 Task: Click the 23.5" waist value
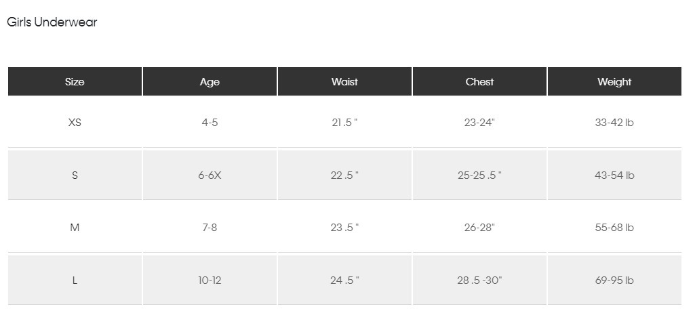pyautogui.click(x=344, y=228)
